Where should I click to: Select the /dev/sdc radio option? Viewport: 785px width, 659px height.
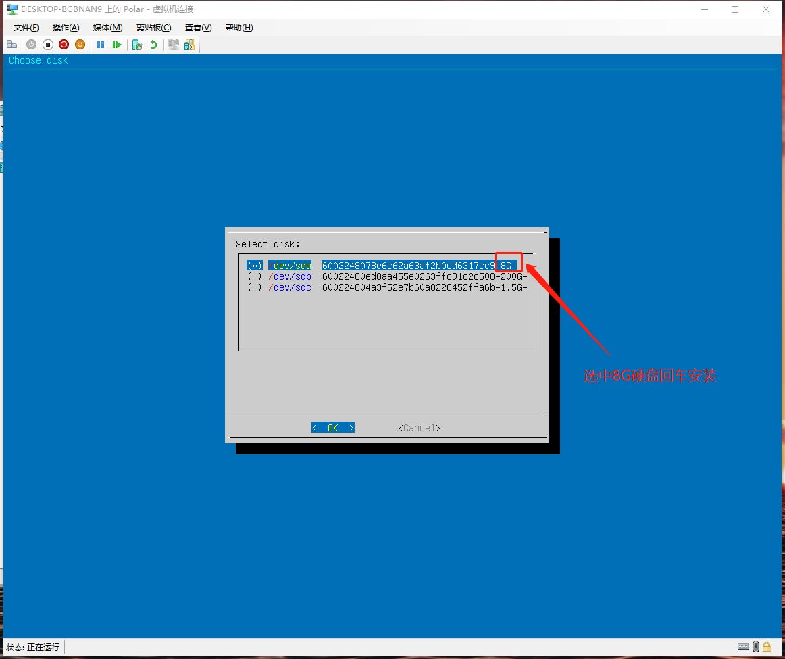[x=254, y=287]
